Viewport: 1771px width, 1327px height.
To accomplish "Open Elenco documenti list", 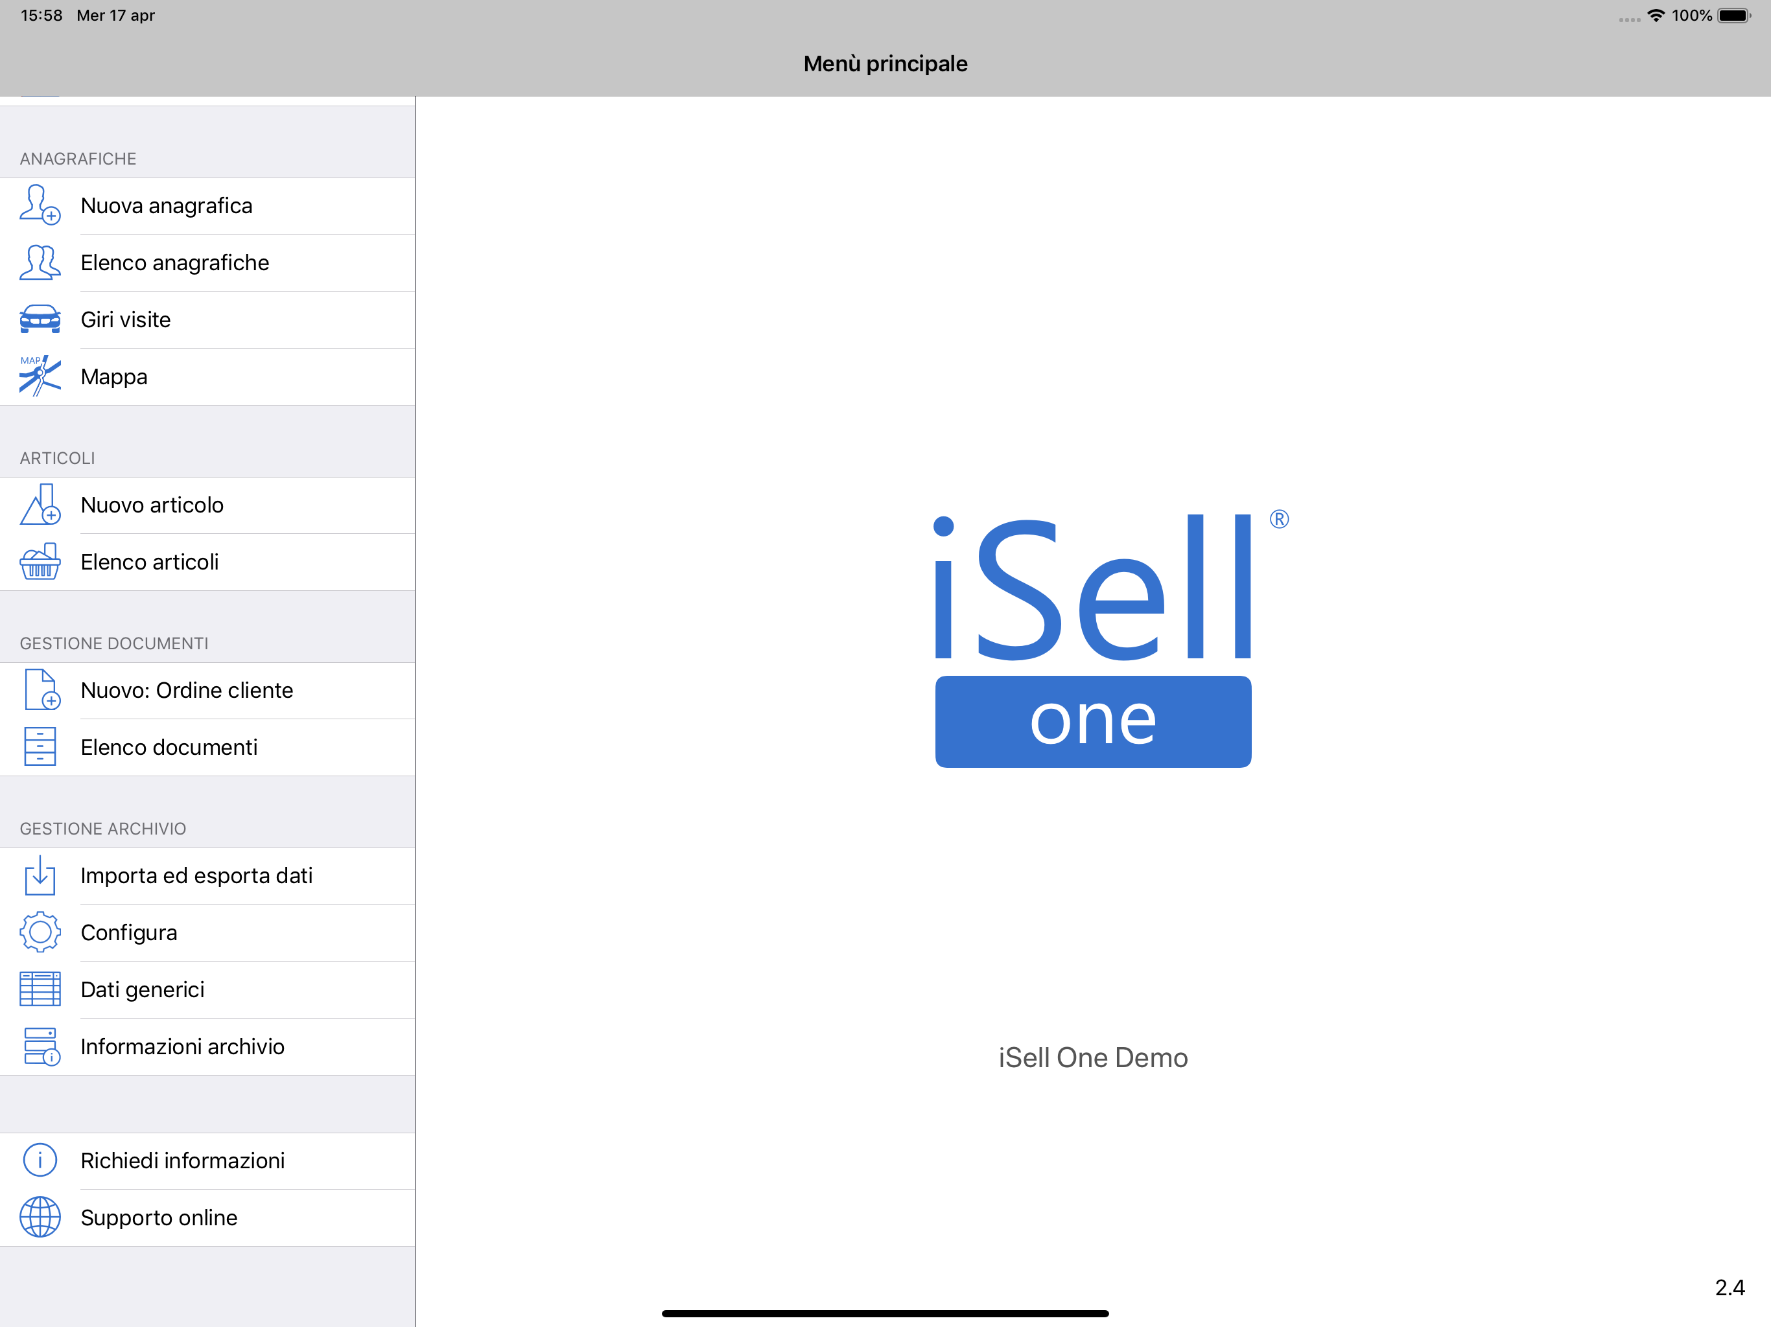I will [207, 746].
